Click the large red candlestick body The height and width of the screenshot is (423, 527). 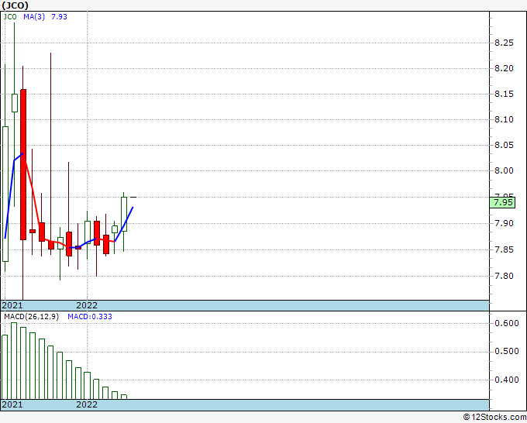(23, 164)
